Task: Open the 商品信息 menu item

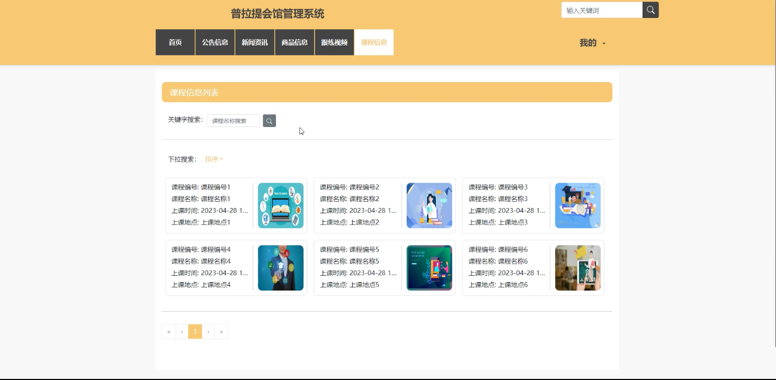Action: click(x=293, y=42)
